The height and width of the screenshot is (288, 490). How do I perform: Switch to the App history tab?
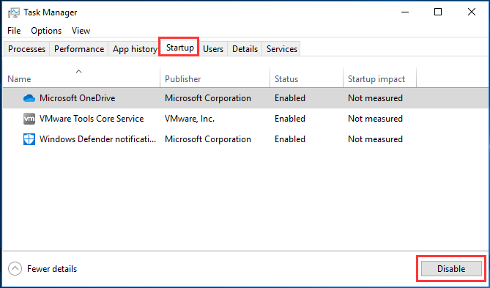click(x=135, y=49)
